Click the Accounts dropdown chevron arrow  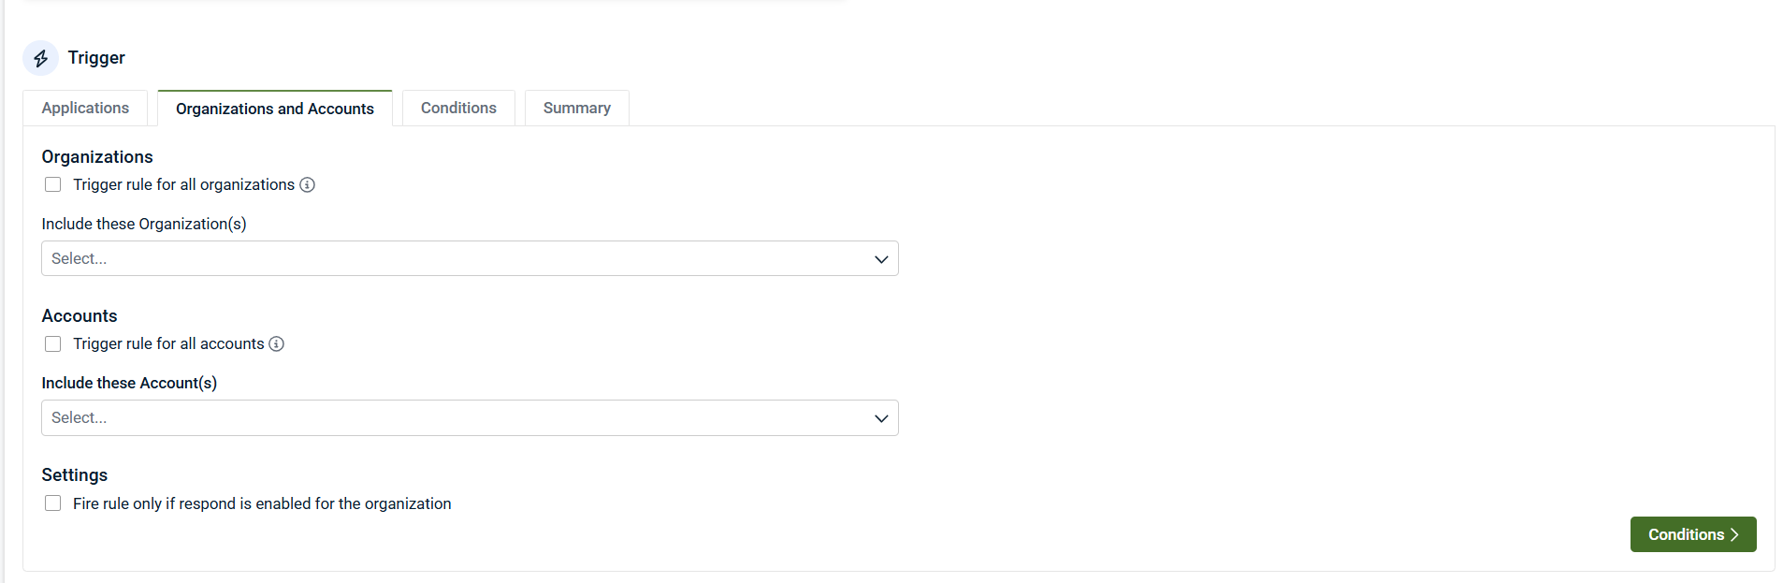click(x=880, y=418)
